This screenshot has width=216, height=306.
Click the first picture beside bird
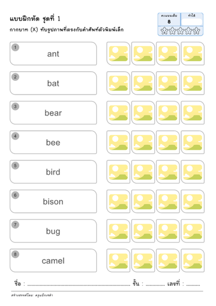(118, 172)
